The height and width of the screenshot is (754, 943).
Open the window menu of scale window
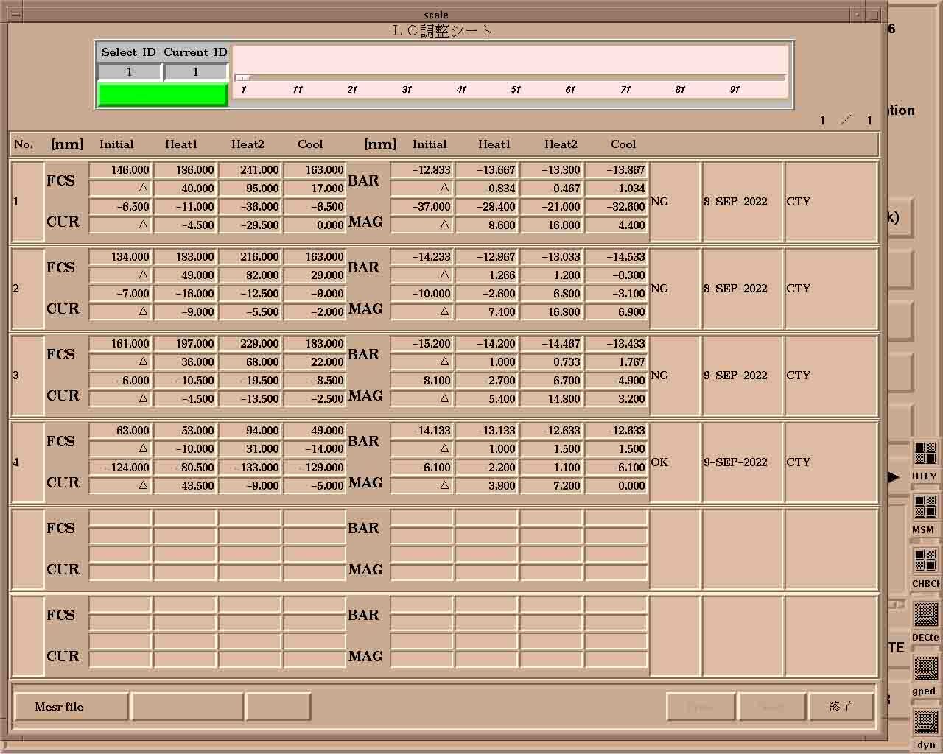pyautogui.click(x=15, y=14)
